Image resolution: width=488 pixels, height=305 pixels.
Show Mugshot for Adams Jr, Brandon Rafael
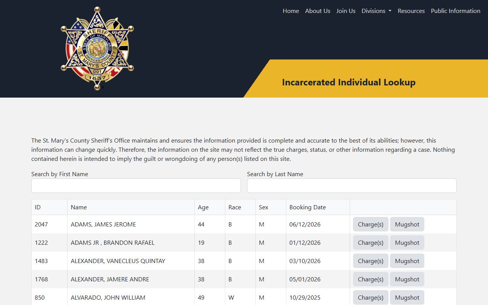407,242
